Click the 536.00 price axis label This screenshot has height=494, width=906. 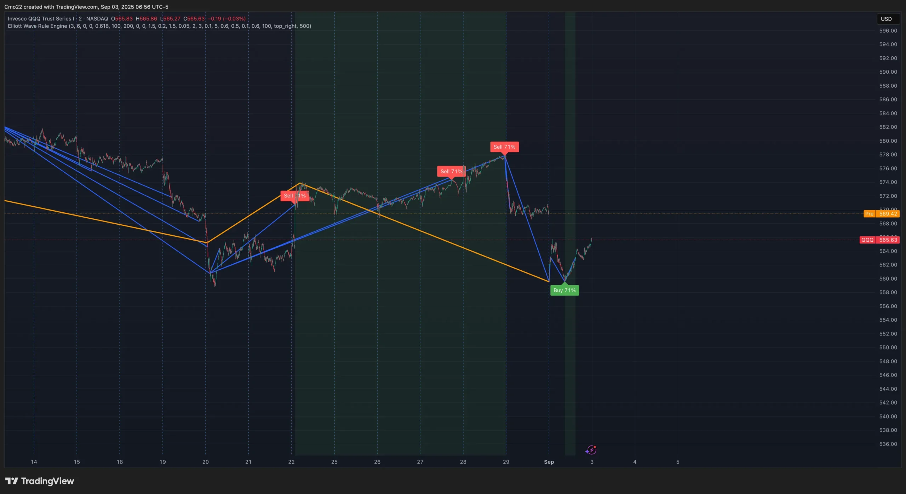point(888,444)
